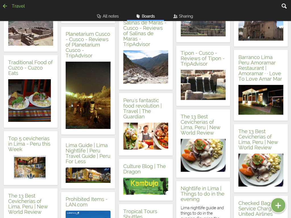Open Traditional Food of Cuzco note title
This screenshot has width=291, height=218.
[30, 68]
